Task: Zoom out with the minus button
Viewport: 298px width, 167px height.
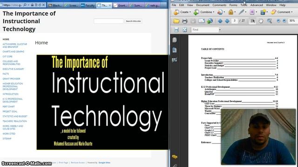Action: (x=278, y=21)
